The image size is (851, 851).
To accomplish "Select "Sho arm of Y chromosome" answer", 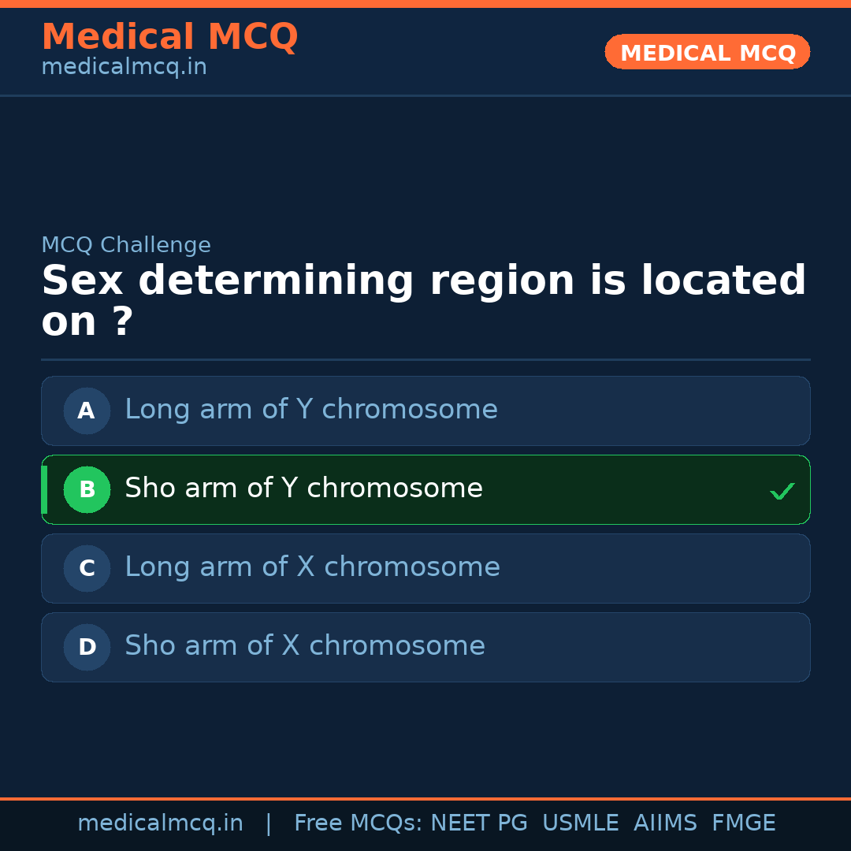I will tap(303, 489).
